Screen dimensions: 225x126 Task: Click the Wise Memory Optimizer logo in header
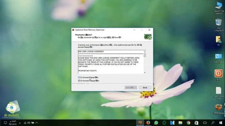click(148, 37)
